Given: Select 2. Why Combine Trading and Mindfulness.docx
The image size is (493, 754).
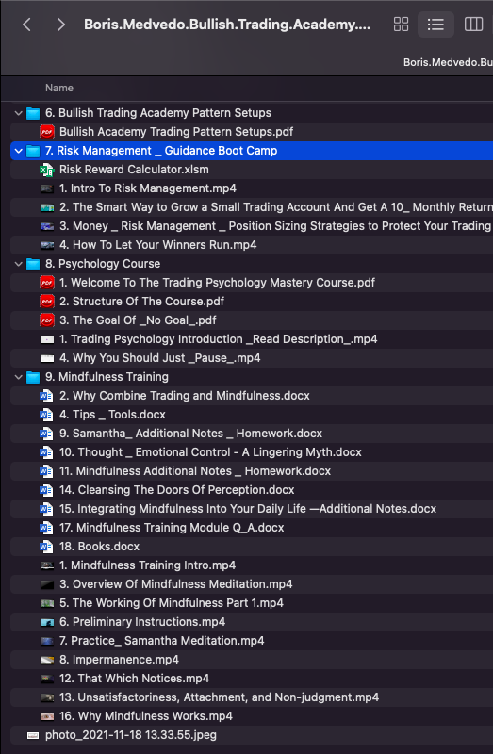Looking at the screenshot, I should (184, 396).
